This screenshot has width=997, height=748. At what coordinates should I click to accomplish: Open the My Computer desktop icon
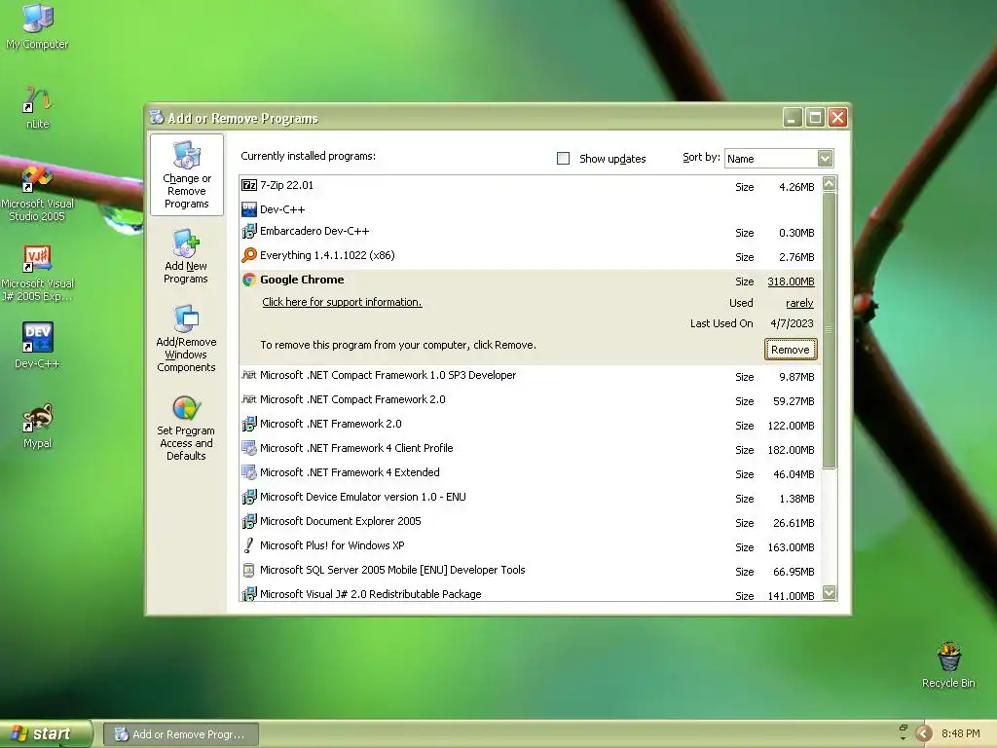point(37,25)
